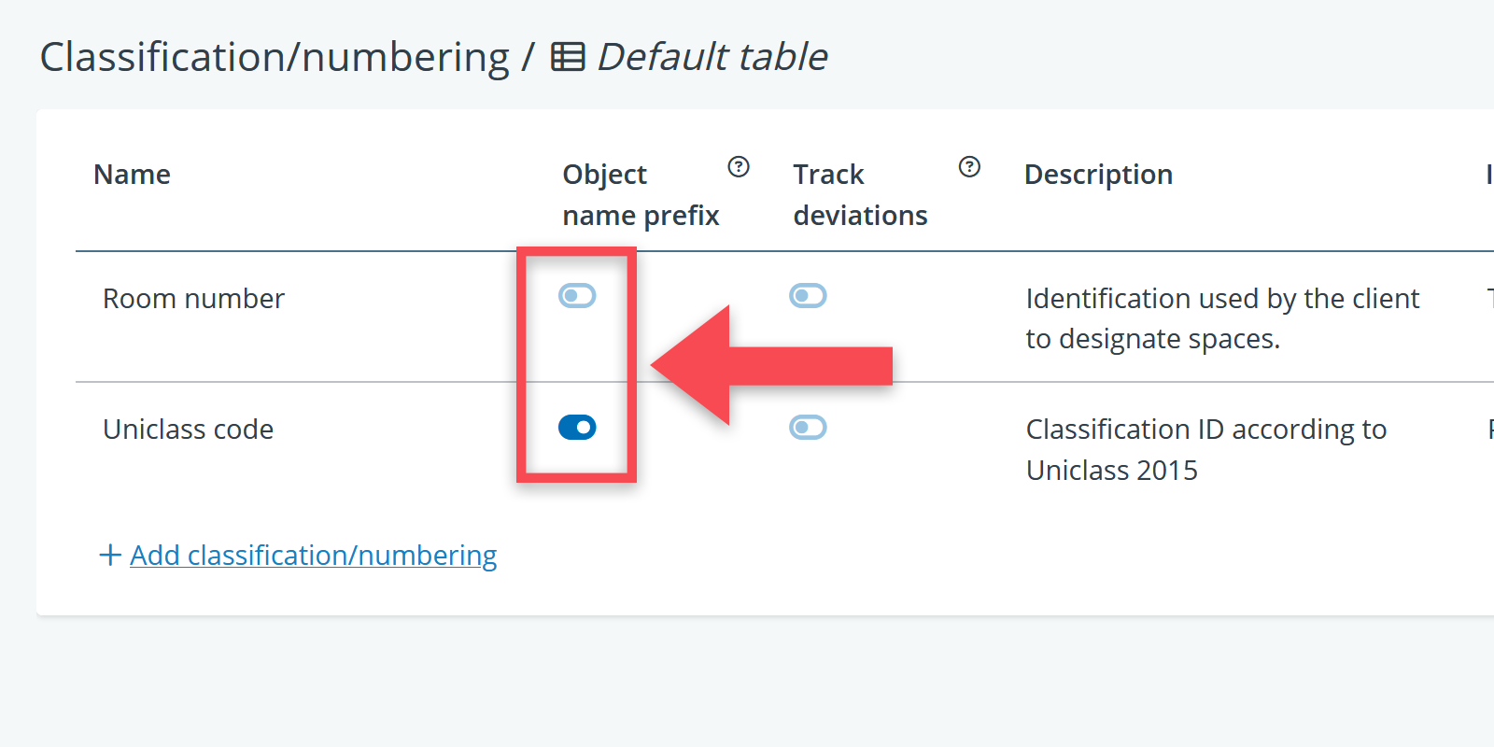Viewport: 1494px width, 747px height.
Task: Click the Track deviations column header
Action: coord(860,194)
